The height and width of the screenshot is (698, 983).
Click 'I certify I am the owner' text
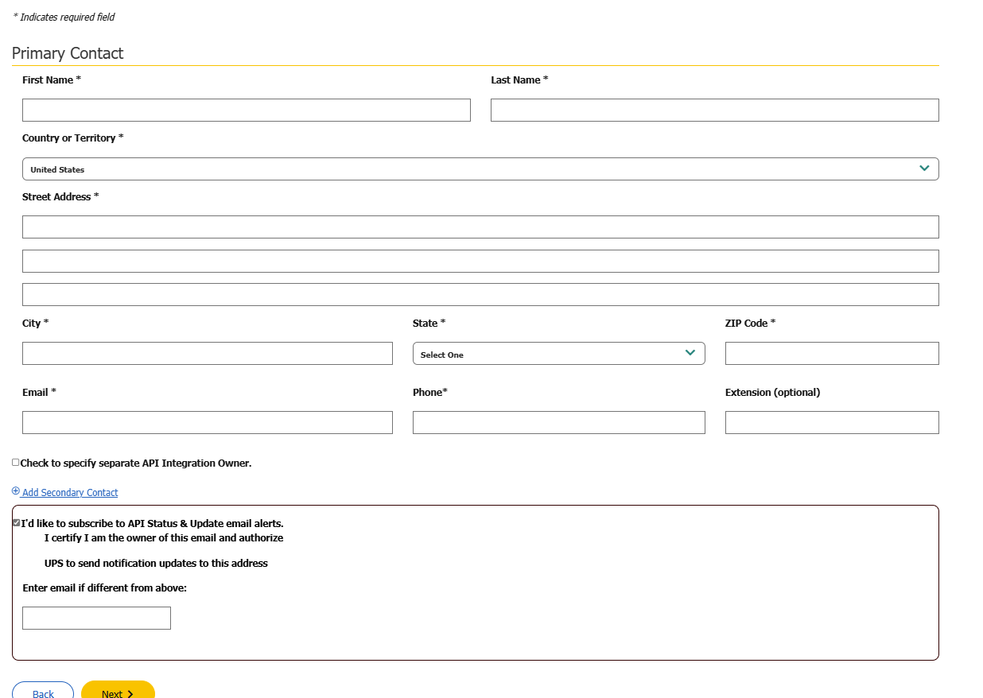164,537
